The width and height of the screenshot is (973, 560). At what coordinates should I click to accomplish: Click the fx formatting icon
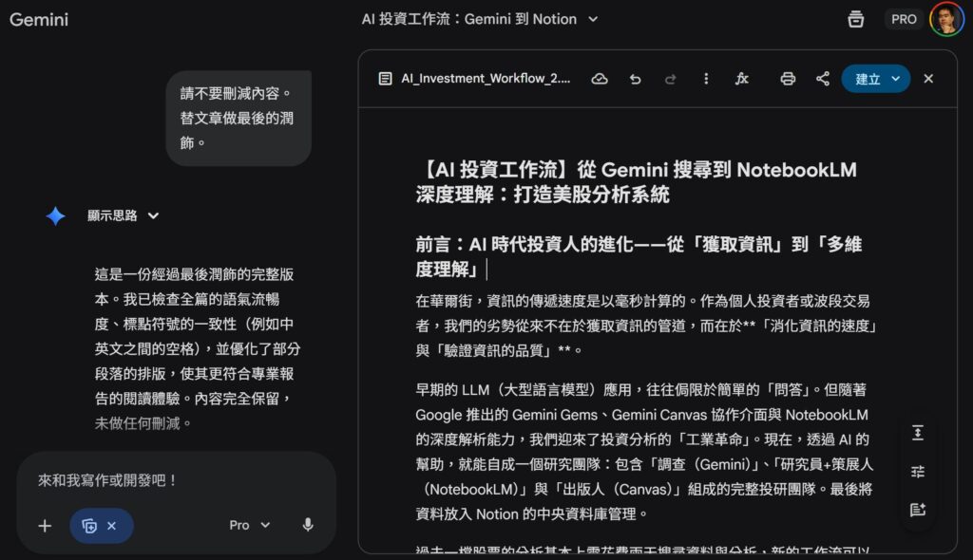point(742,79)
